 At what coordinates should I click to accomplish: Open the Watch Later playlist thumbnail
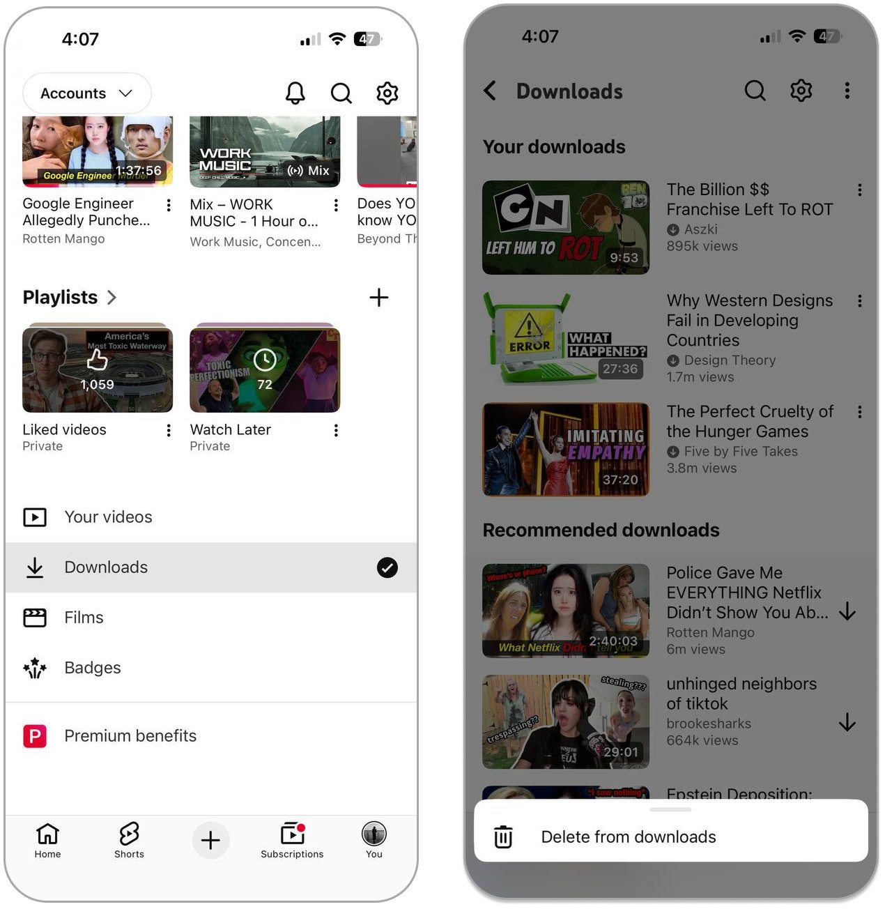tap(265, 368)
